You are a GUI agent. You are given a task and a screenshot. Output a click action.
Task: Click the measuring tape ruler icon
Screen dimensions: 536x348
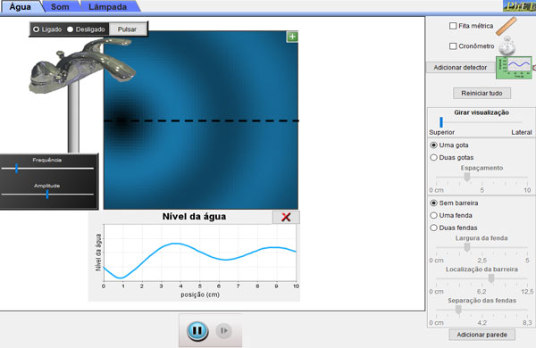(507, 26)
